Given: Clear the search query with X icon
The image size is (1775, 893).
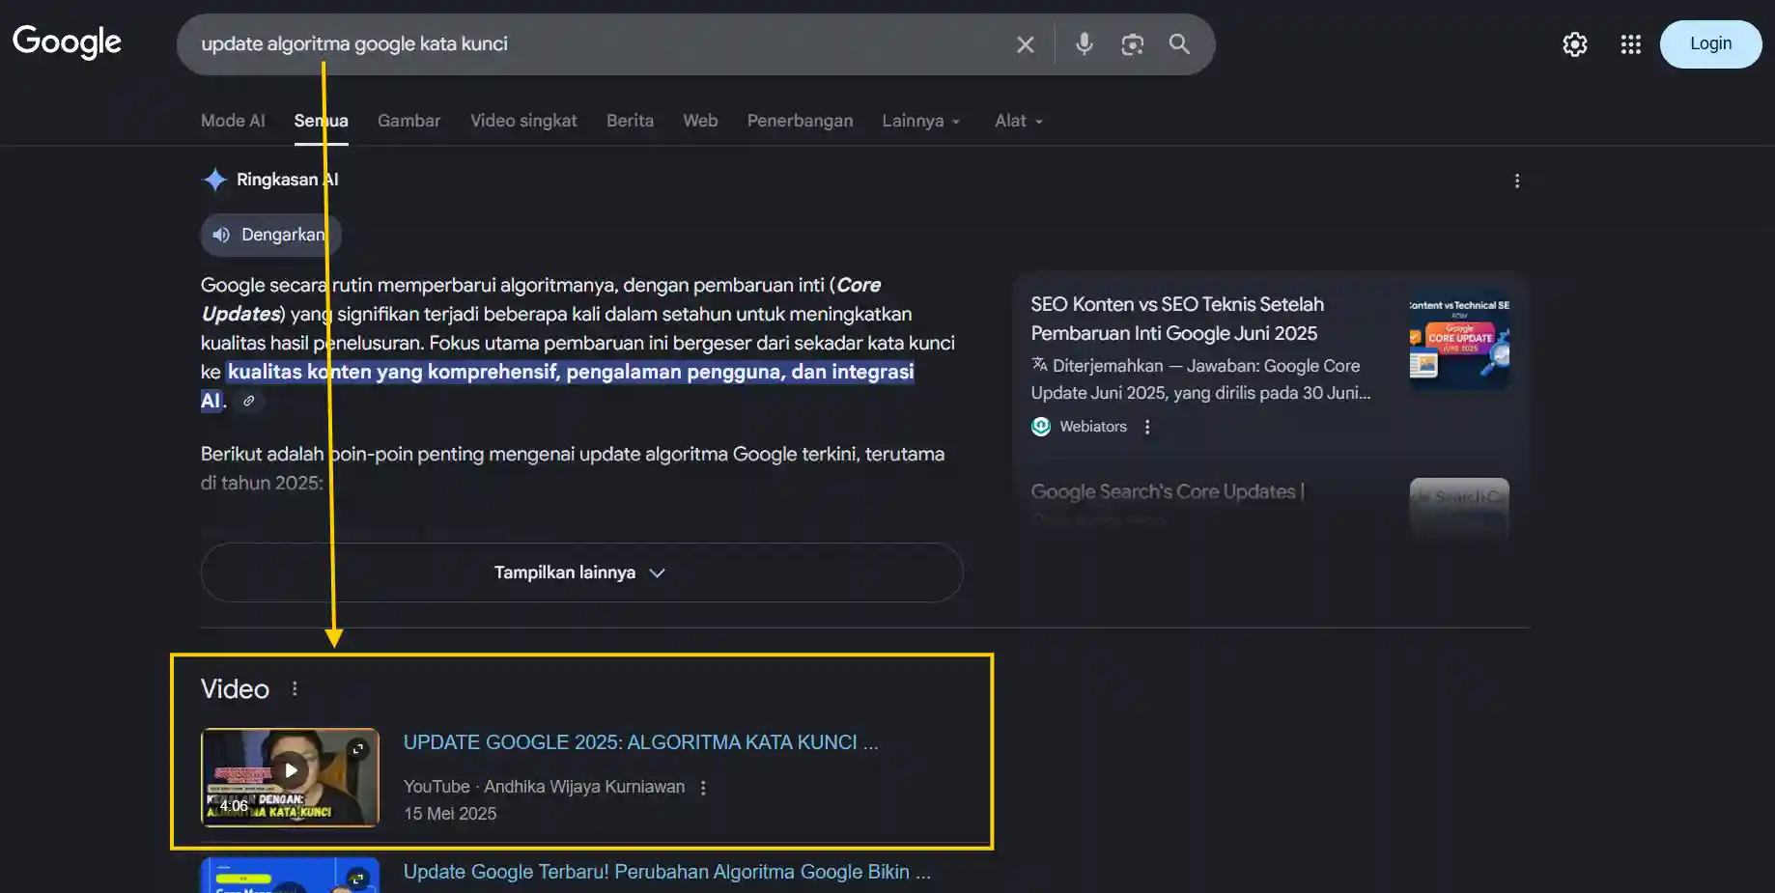Looking at the screenshot, I should coord(1026,44).
